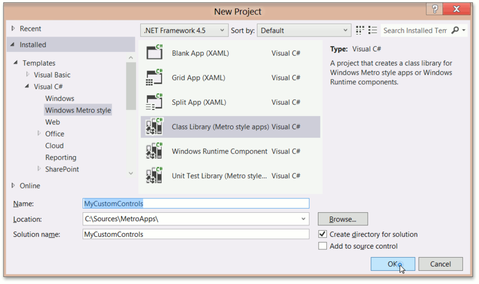Expand the Visual Basic node arrow
The image size is (479, 284).
click(x=28, y=74)
